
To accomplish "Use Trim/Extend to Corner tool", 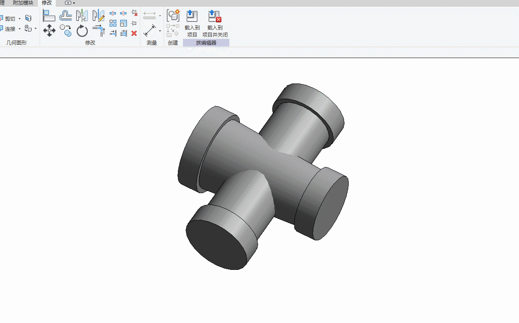I will click(98, 30).
